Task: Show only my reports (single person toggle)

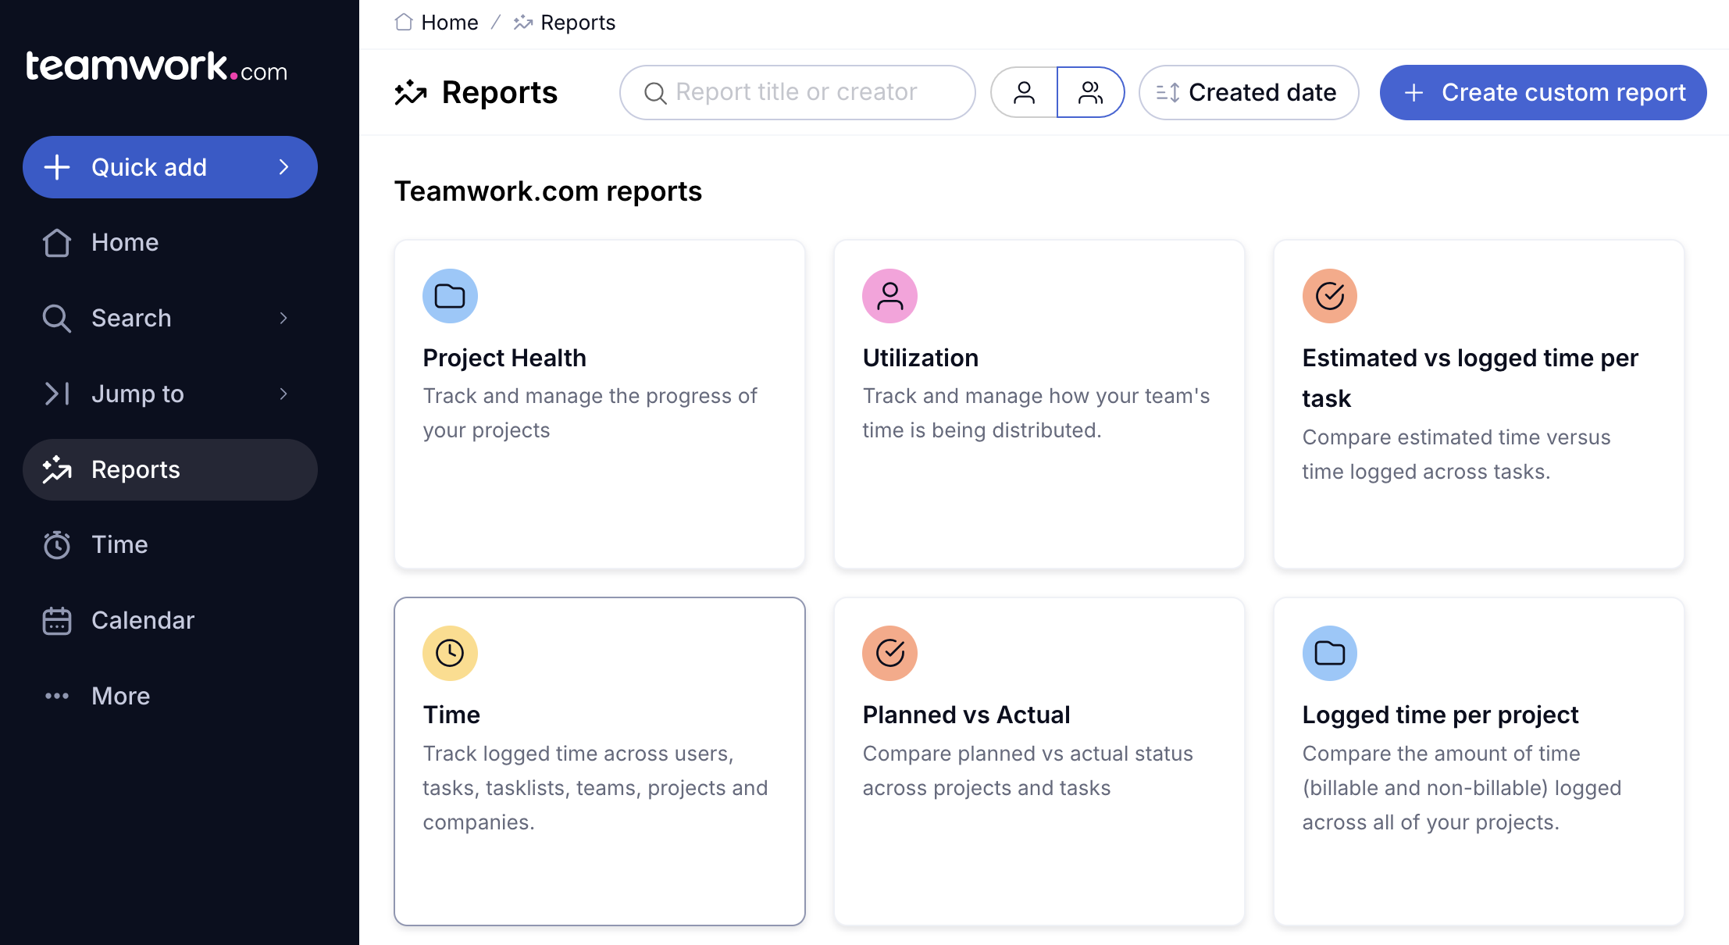Action: point(1024,92)
